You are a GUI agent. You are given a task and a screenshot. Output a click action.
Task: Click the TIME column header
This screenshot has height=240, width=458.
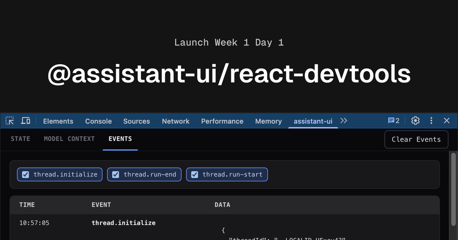[x=27, y=205]
